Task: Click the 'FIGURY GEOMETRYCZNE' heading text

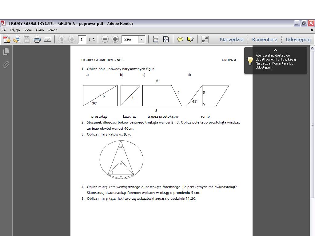Action: 101,60
